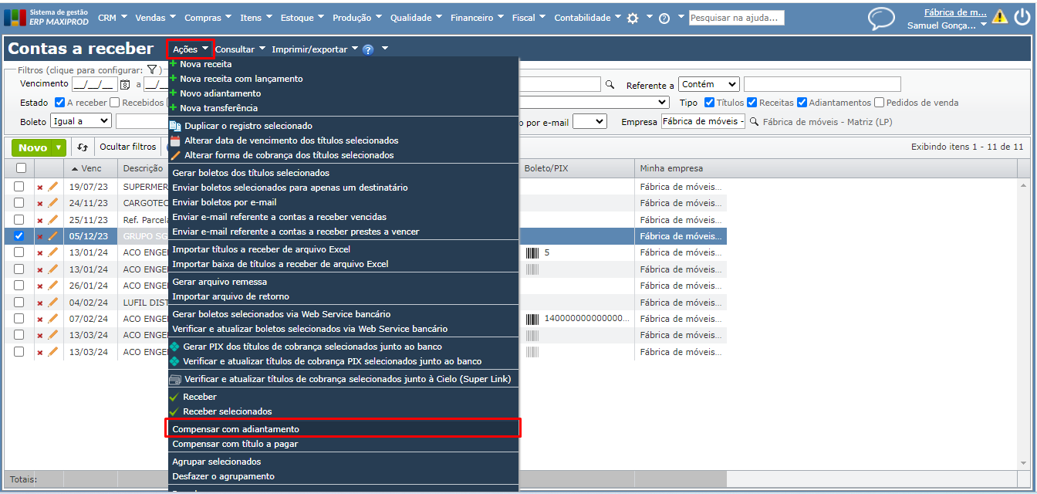This screenshot has height=494, width=1037.
Task: Click the barcode icon for boleto 14000000000000
Action: pos(532,318)
